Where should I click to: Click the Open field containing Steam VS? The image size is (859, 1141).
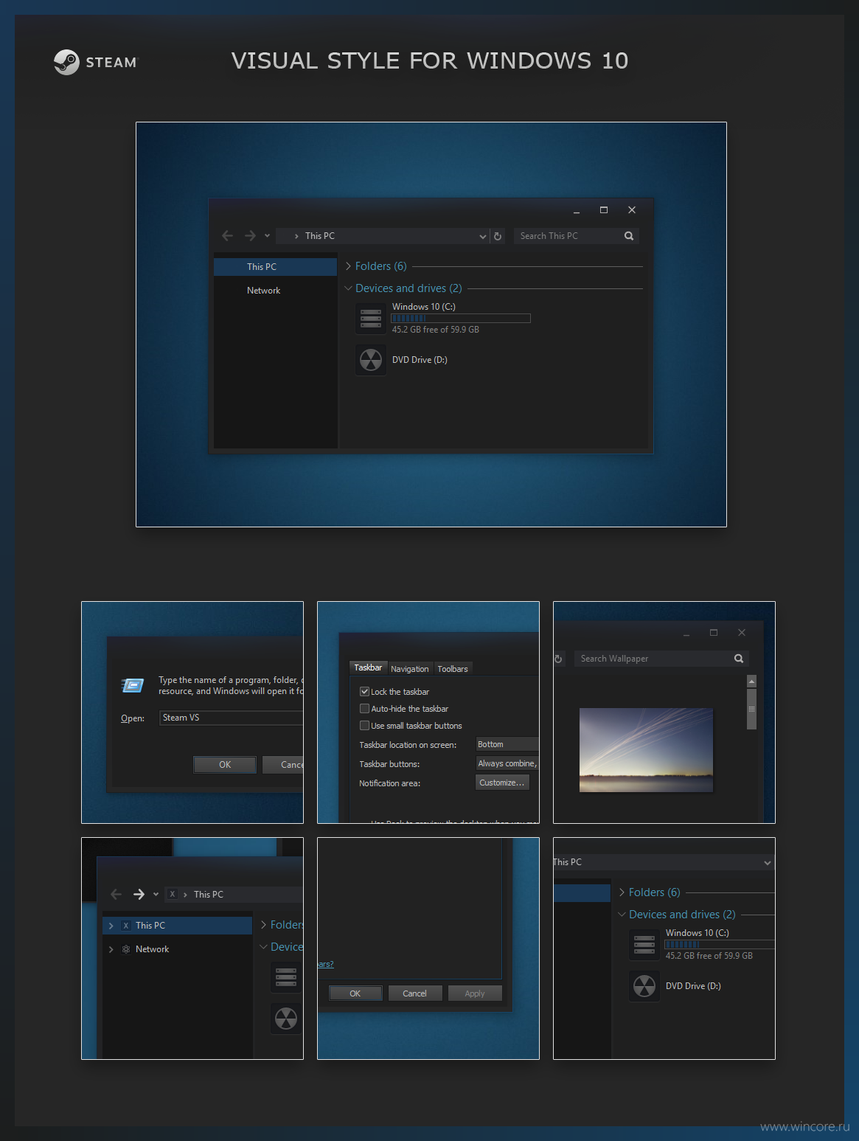point(232,718)
